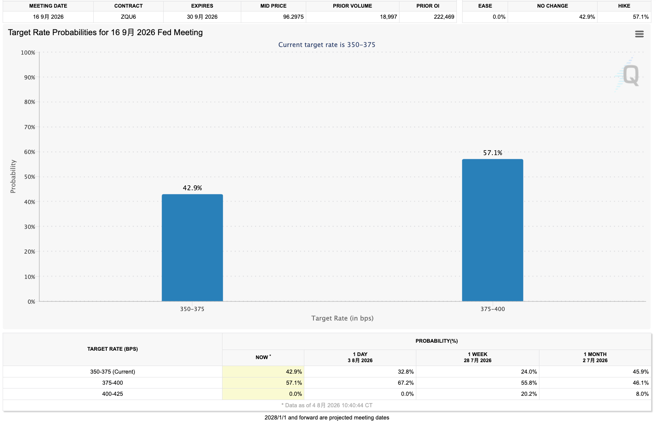Click the Current target rate subtitle
656x421 pixels.
point(327,45)
